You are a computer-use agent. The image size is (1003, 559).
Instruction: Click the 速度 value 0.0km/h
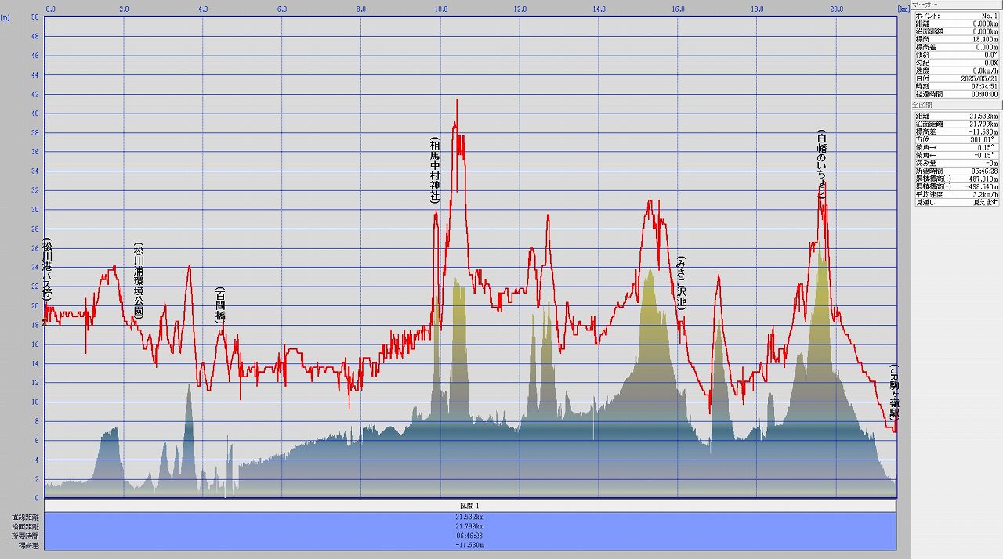984,70
